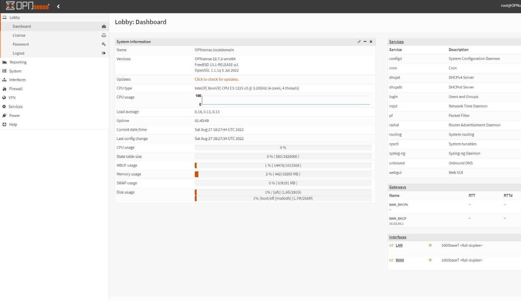The image size is (521, 301).
Task: Open the LAN interface link
Action: [399, 245]
